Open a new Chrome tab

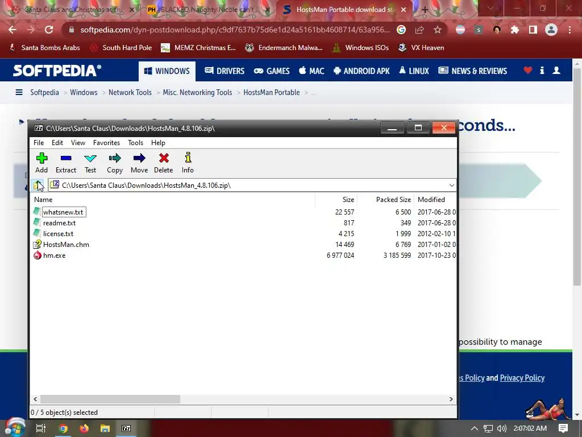[425, 10]
